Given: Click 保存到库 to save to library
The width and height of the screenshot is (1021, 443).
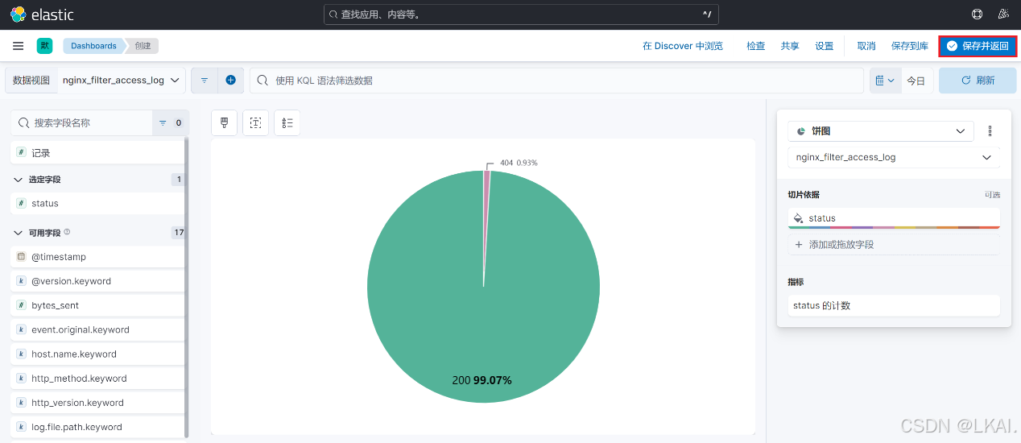Looking at the screenshot, I should pyautogui.click(x=910, y=46).
